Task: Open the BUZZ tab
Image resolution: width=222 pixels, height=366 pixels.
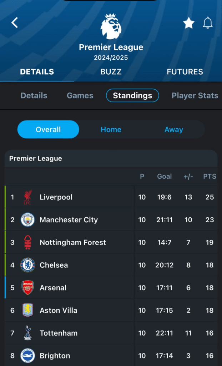Action: click(x=111, y=71)
